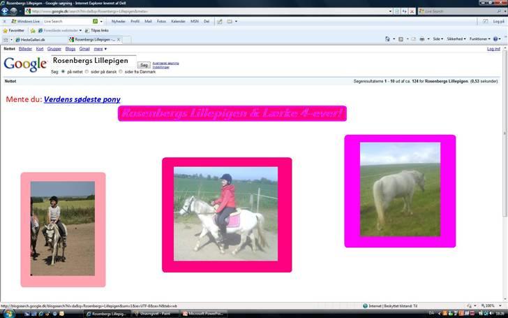
Task: Click the Read mail icon in command bar
Action: point(413,39)
